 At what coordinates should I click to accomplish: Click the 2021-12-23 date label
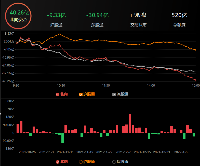(x=162, y=152)
